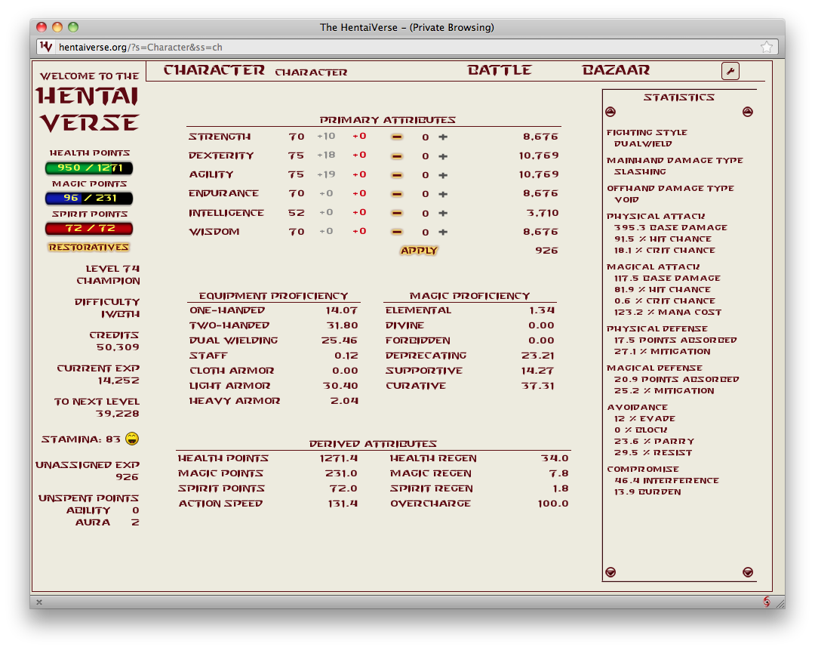Increase Wisdom with the plus button
The image size is (815, 650).
tap(443, 232)
